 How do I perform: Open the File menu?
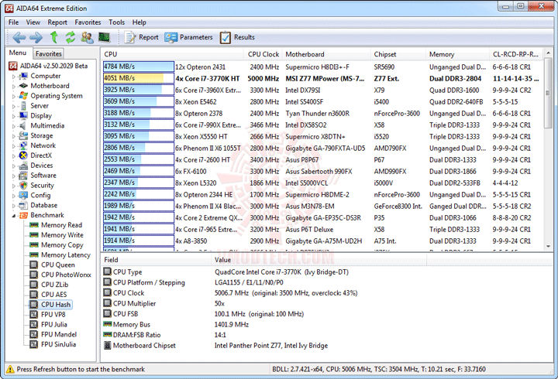pos(13,22)
